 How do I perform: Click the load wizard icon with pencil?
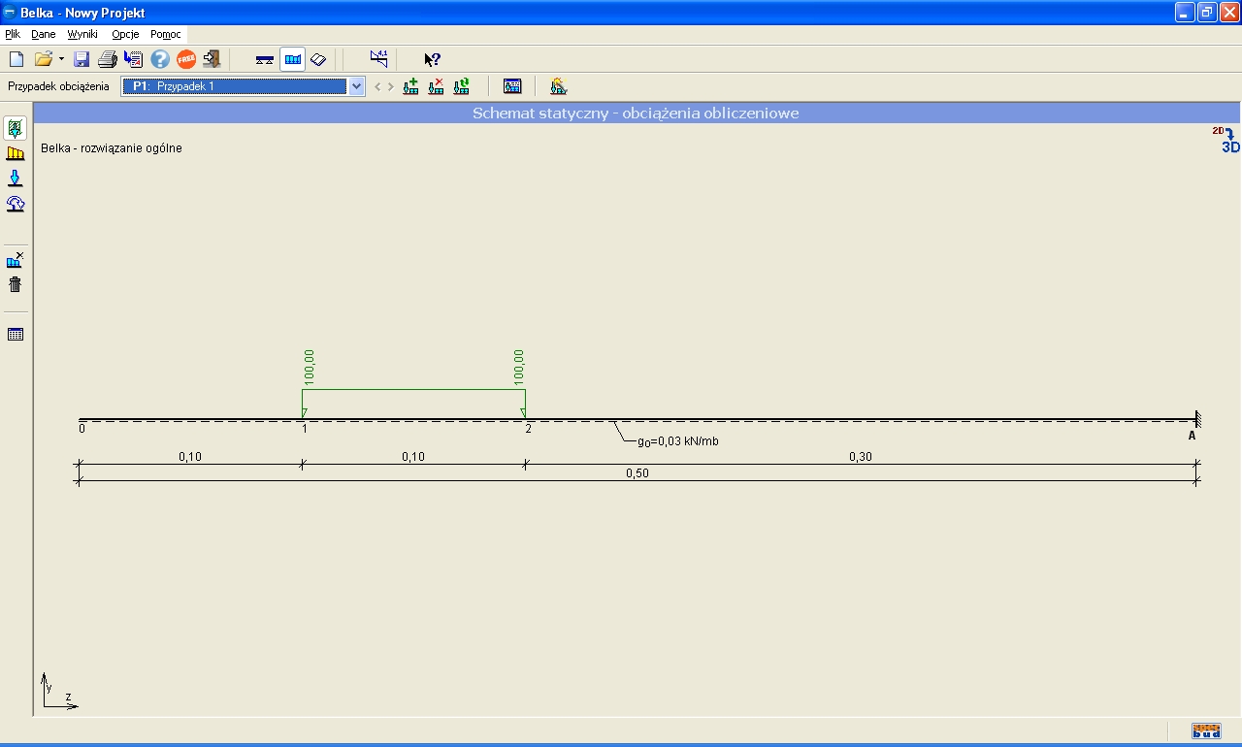(x=558, y=86)
